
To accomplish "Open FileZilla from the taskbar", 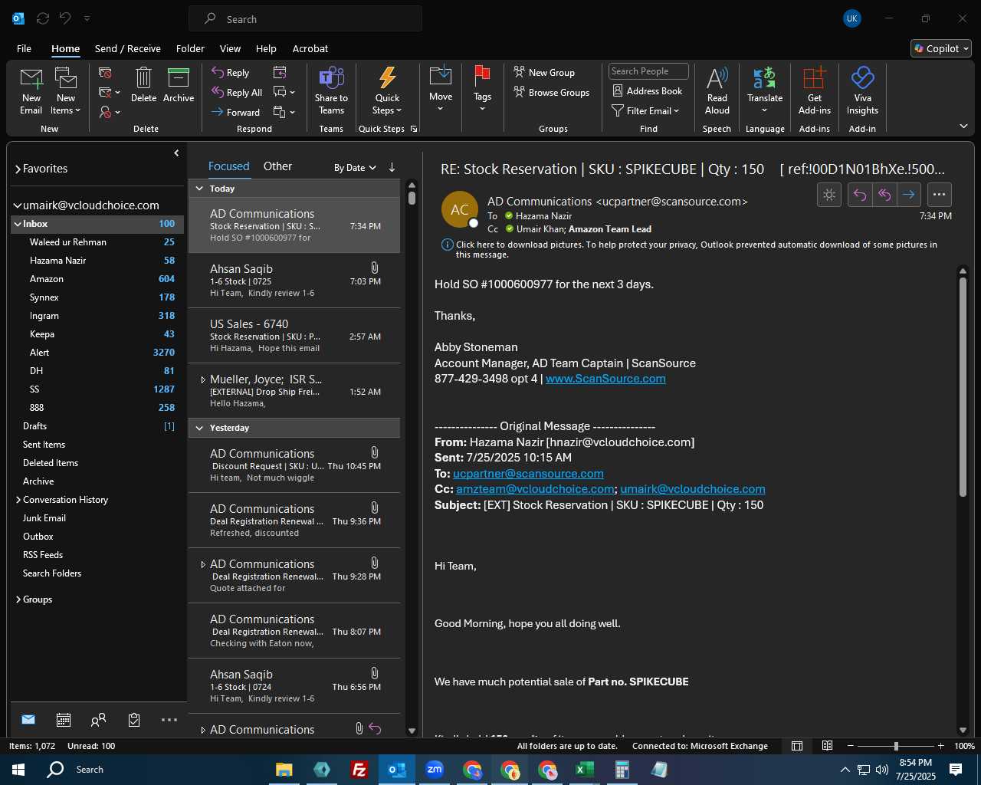I will (x=359, y=770).
